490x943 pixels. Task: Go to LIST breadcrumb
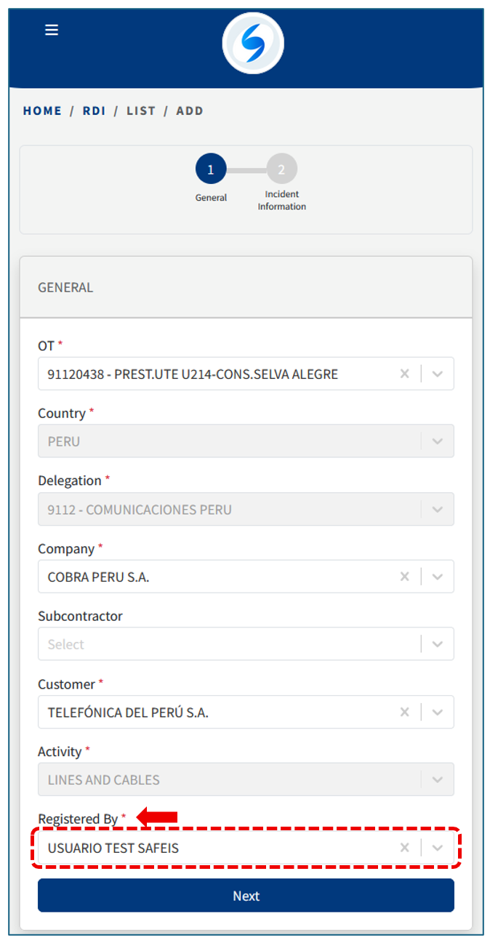click(141, 111)
